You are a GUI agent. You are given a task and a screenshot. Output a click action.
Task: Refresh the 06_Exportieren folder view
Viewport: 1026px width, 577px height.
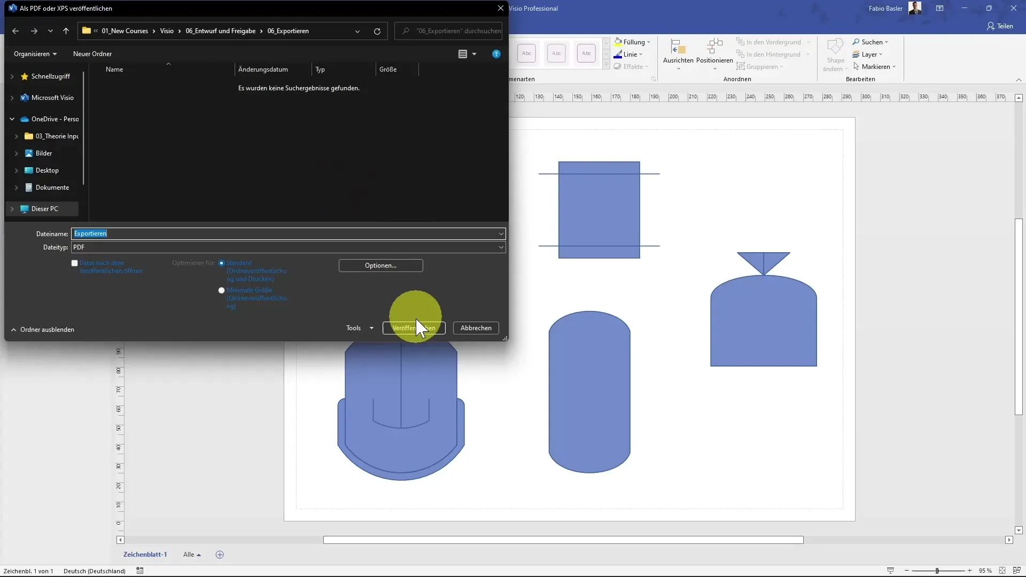(x=377, y=31)
